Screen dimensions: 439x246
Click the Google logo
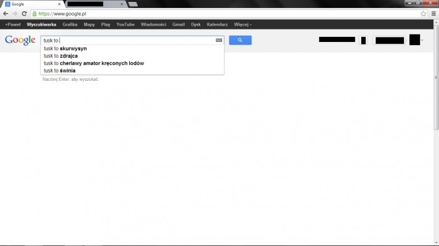20,41
